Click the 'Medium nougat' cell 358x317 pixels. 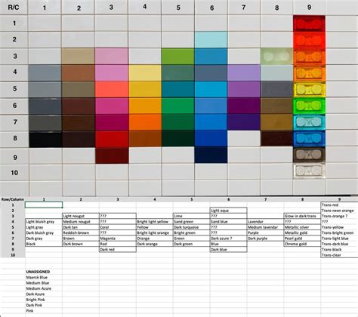(x=81, y=222)
